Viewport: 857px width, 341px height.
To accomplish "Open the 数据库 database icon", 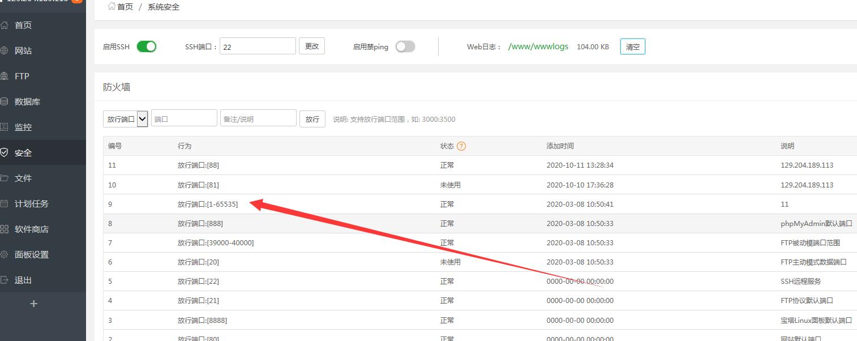I will (4, 101).
